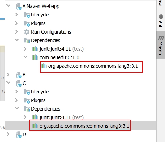Expand the Run Configurations node

[x=17, y=32]
